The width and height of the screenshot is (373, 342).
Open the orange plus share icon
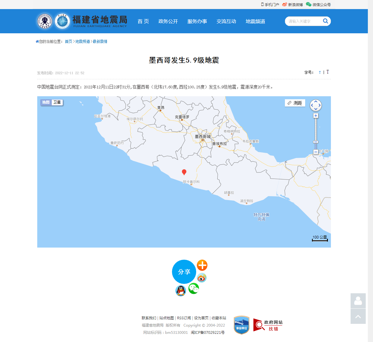(202, 265)
